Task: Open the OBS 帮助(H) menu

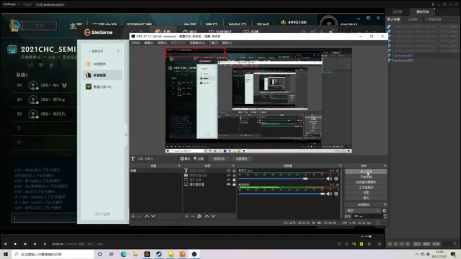Action: tap(227, 43)
